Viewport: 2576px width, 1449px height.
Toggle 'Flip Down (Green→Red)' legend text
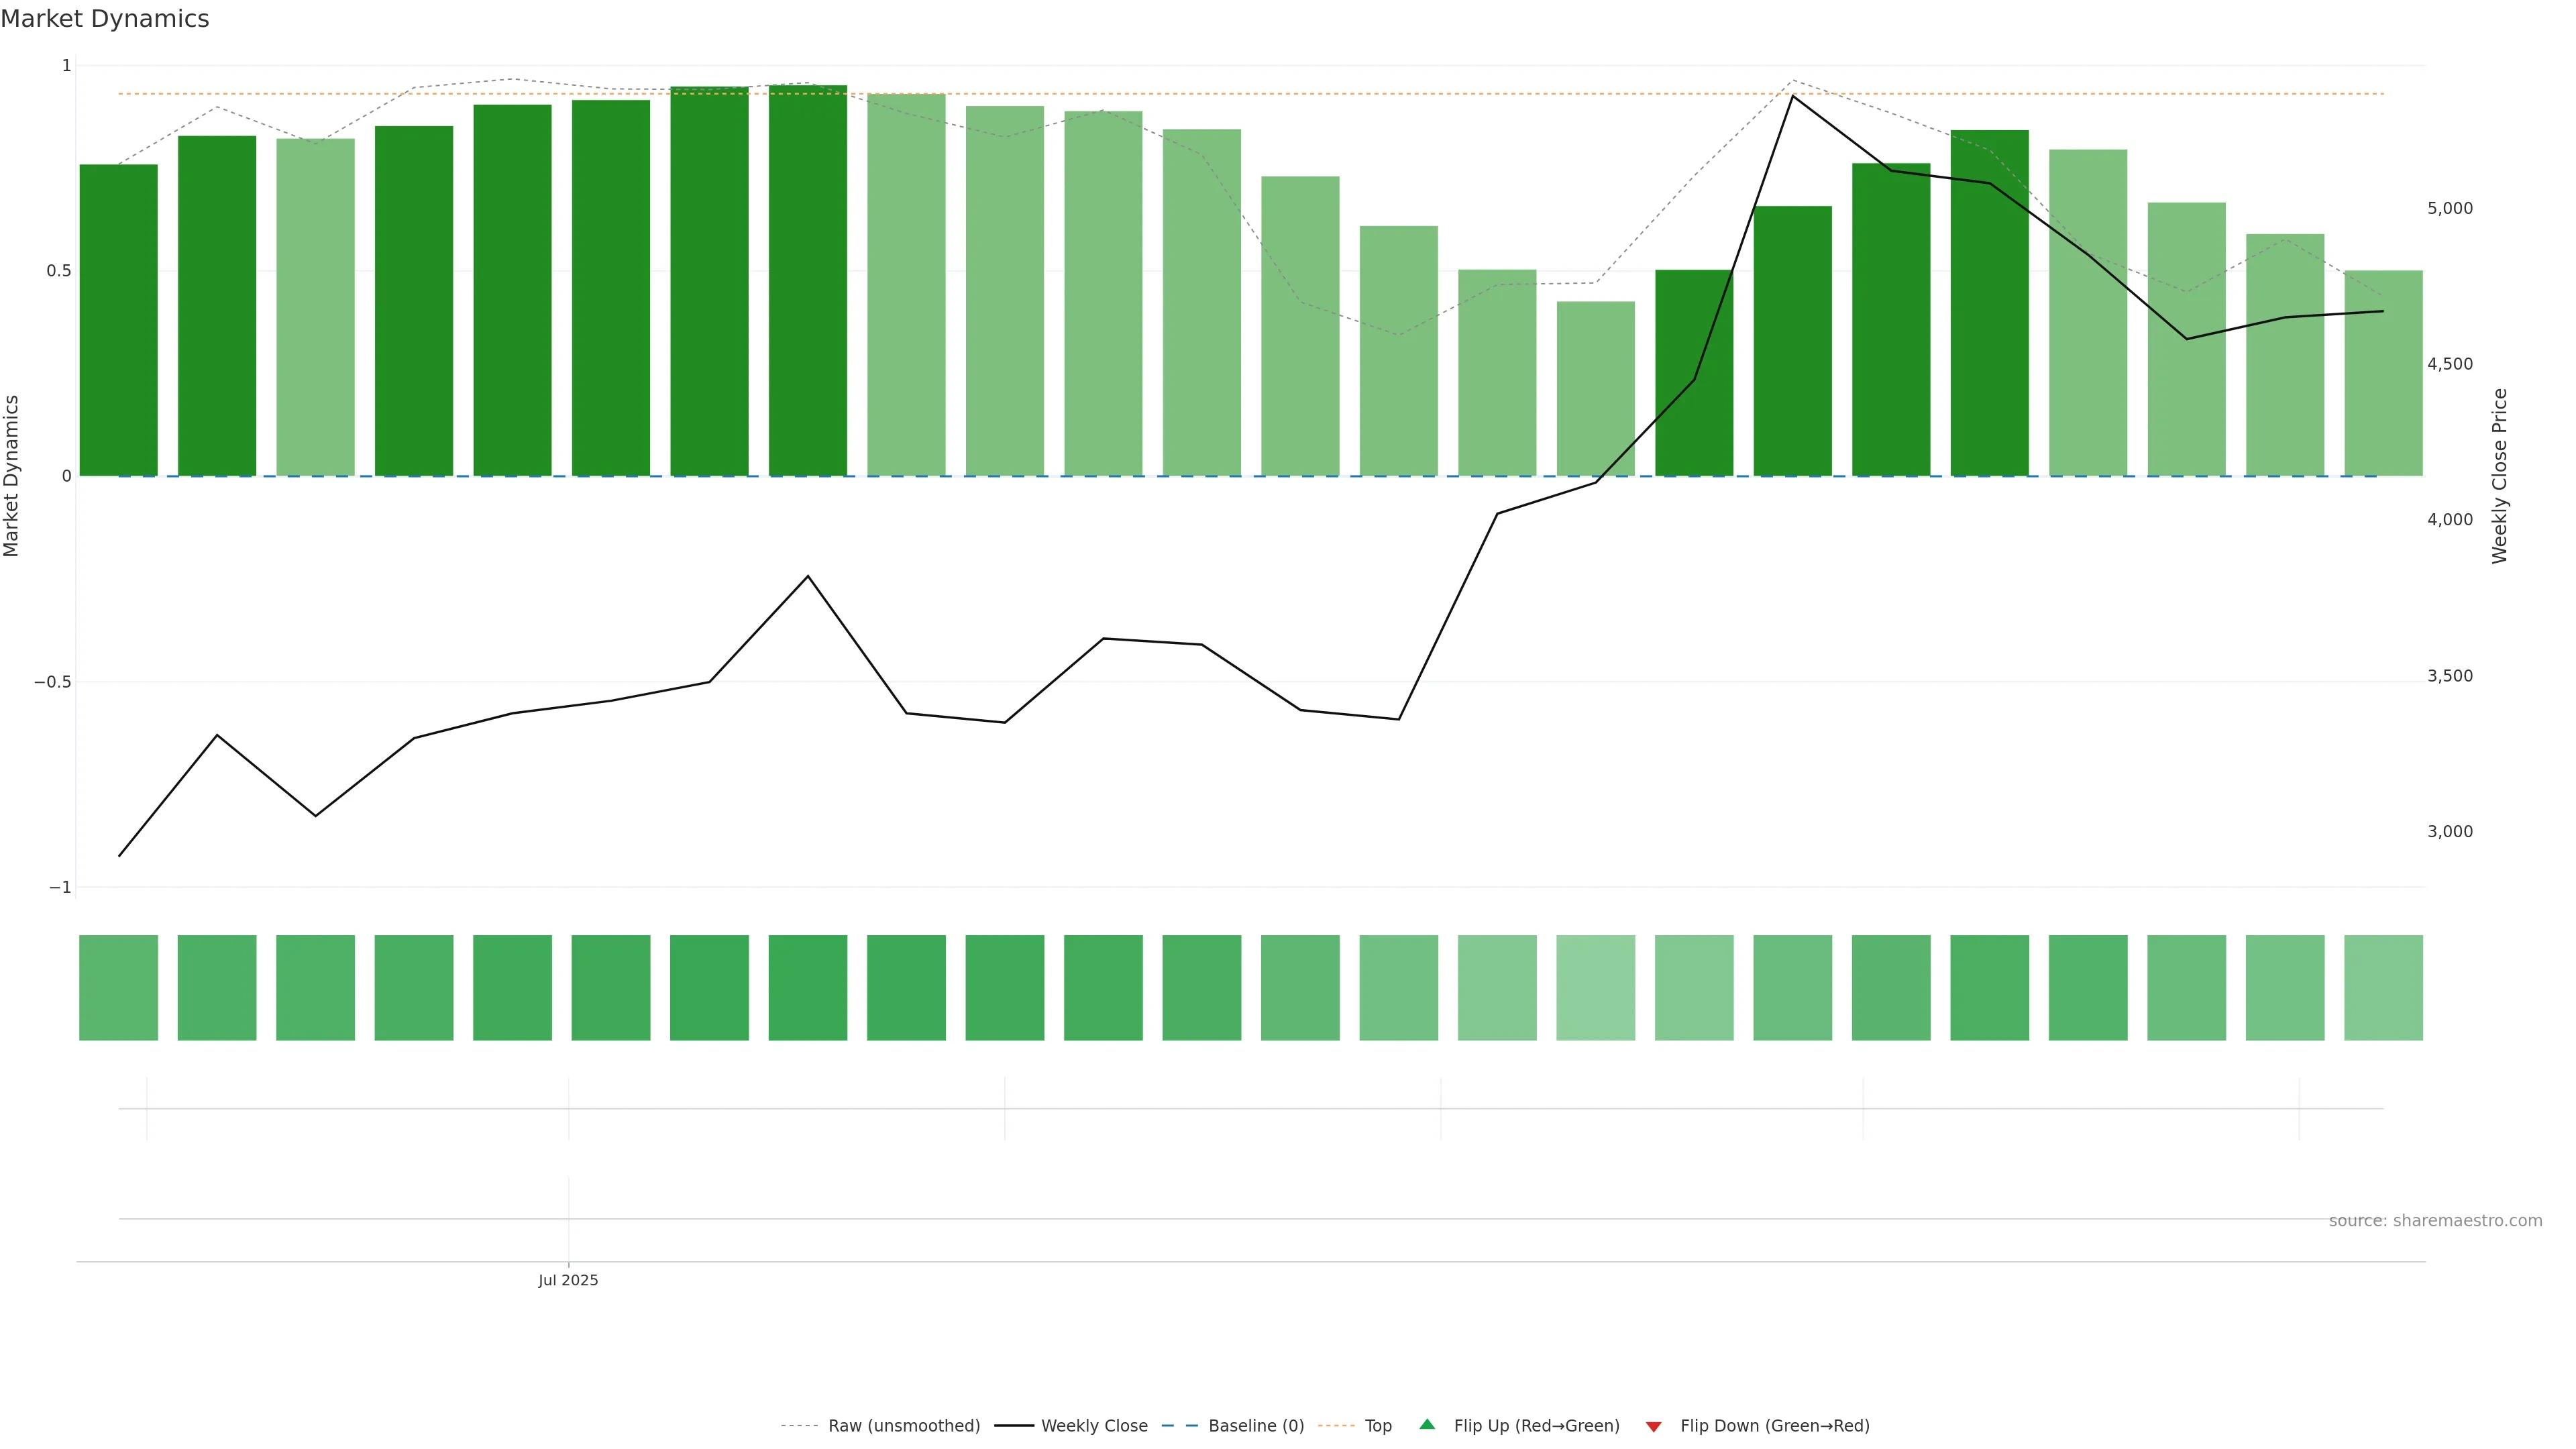pyautogui.click(x=1774, y=1426)
